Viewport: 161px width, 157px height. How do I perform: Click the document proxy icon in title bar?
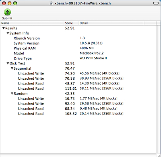pyautogui.click(x=51, y=3)
